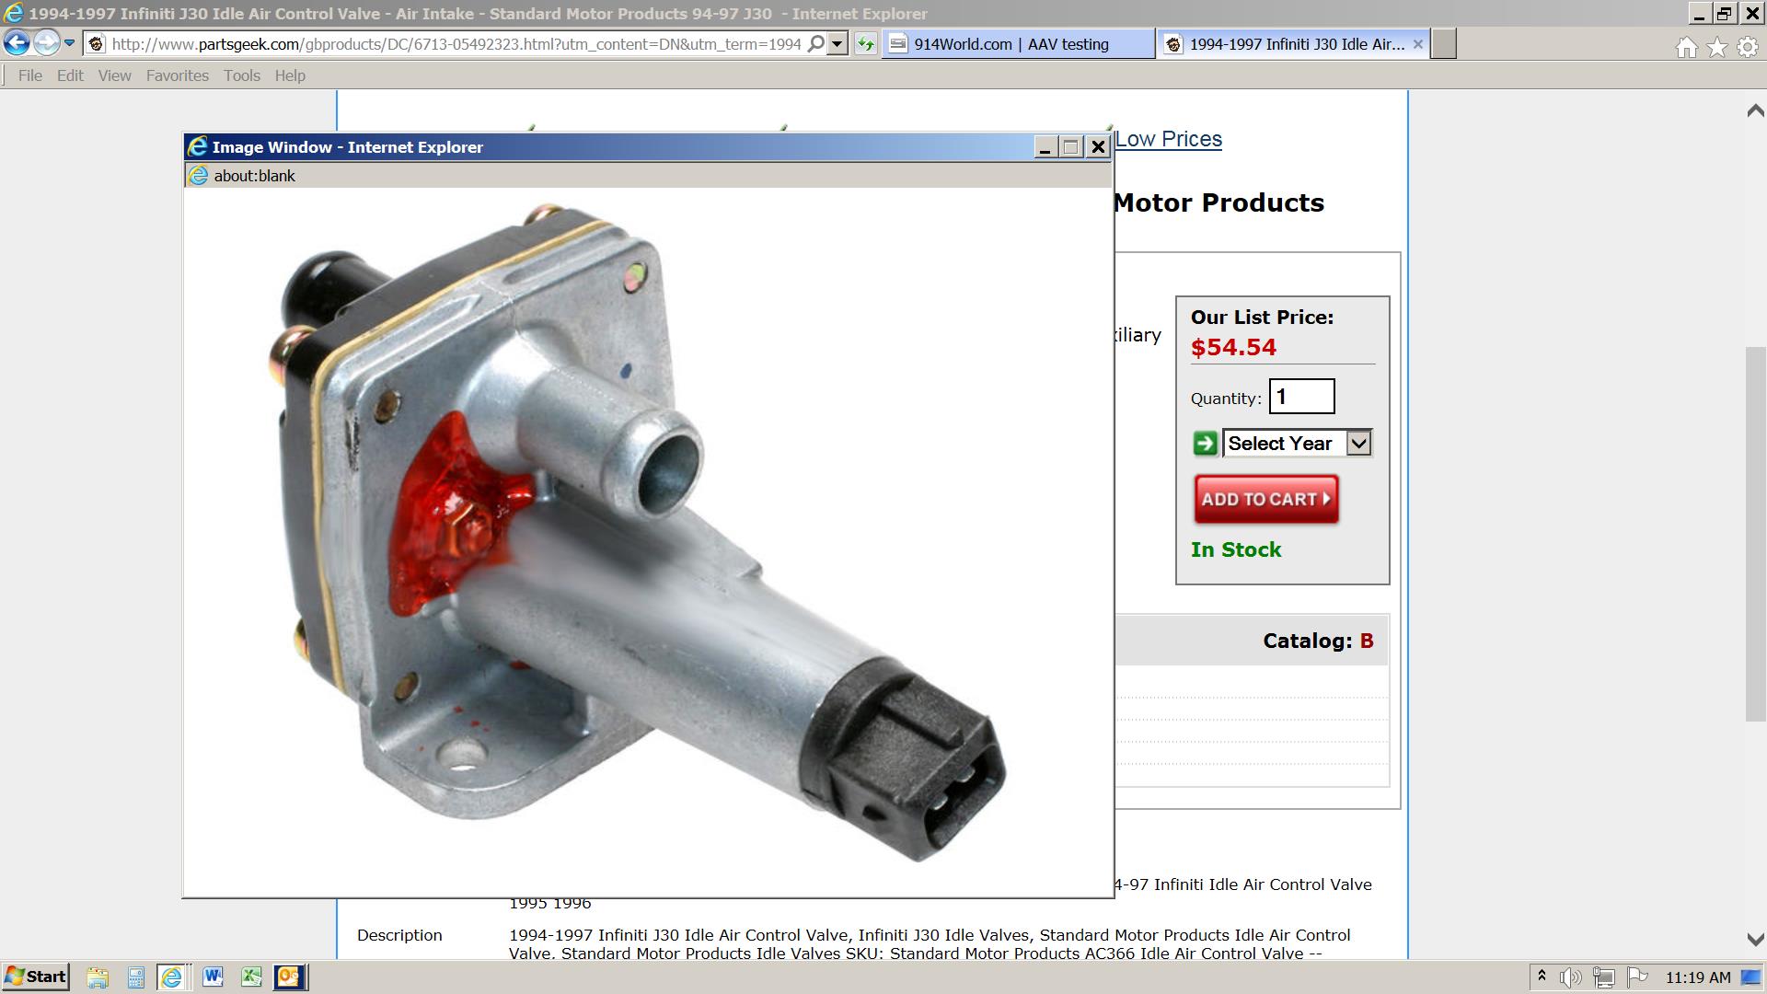Open Outlook from the taskbar
The image size is (1767, 994).
pyautogui.click(x=289, y=977)
